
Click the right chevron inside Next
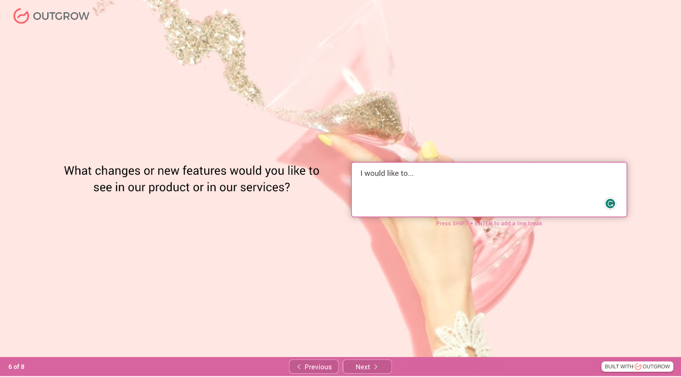pos(376,367)
